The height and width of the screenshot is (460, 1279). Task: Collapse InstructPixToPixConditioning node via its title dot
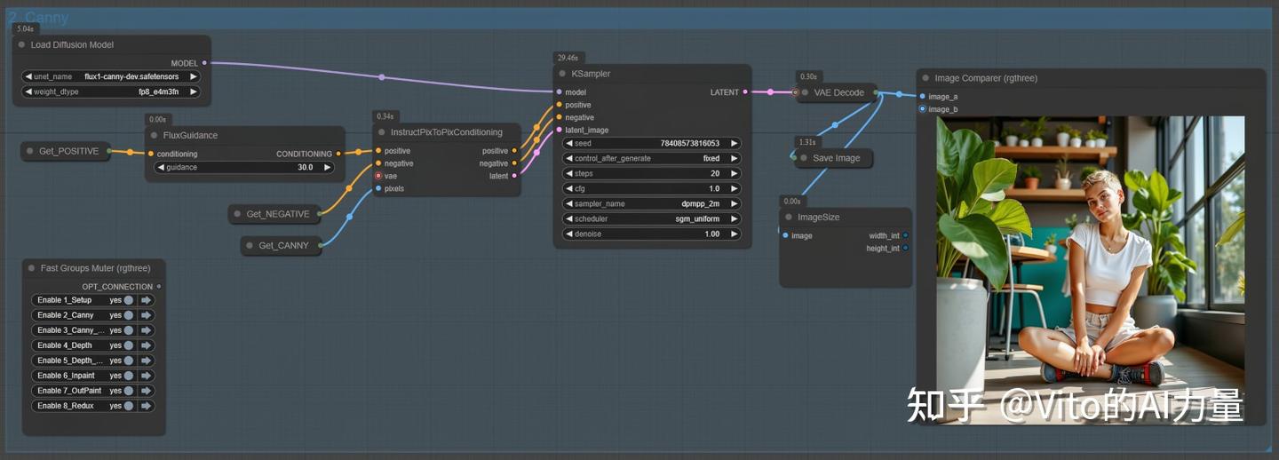coord(381,132)
